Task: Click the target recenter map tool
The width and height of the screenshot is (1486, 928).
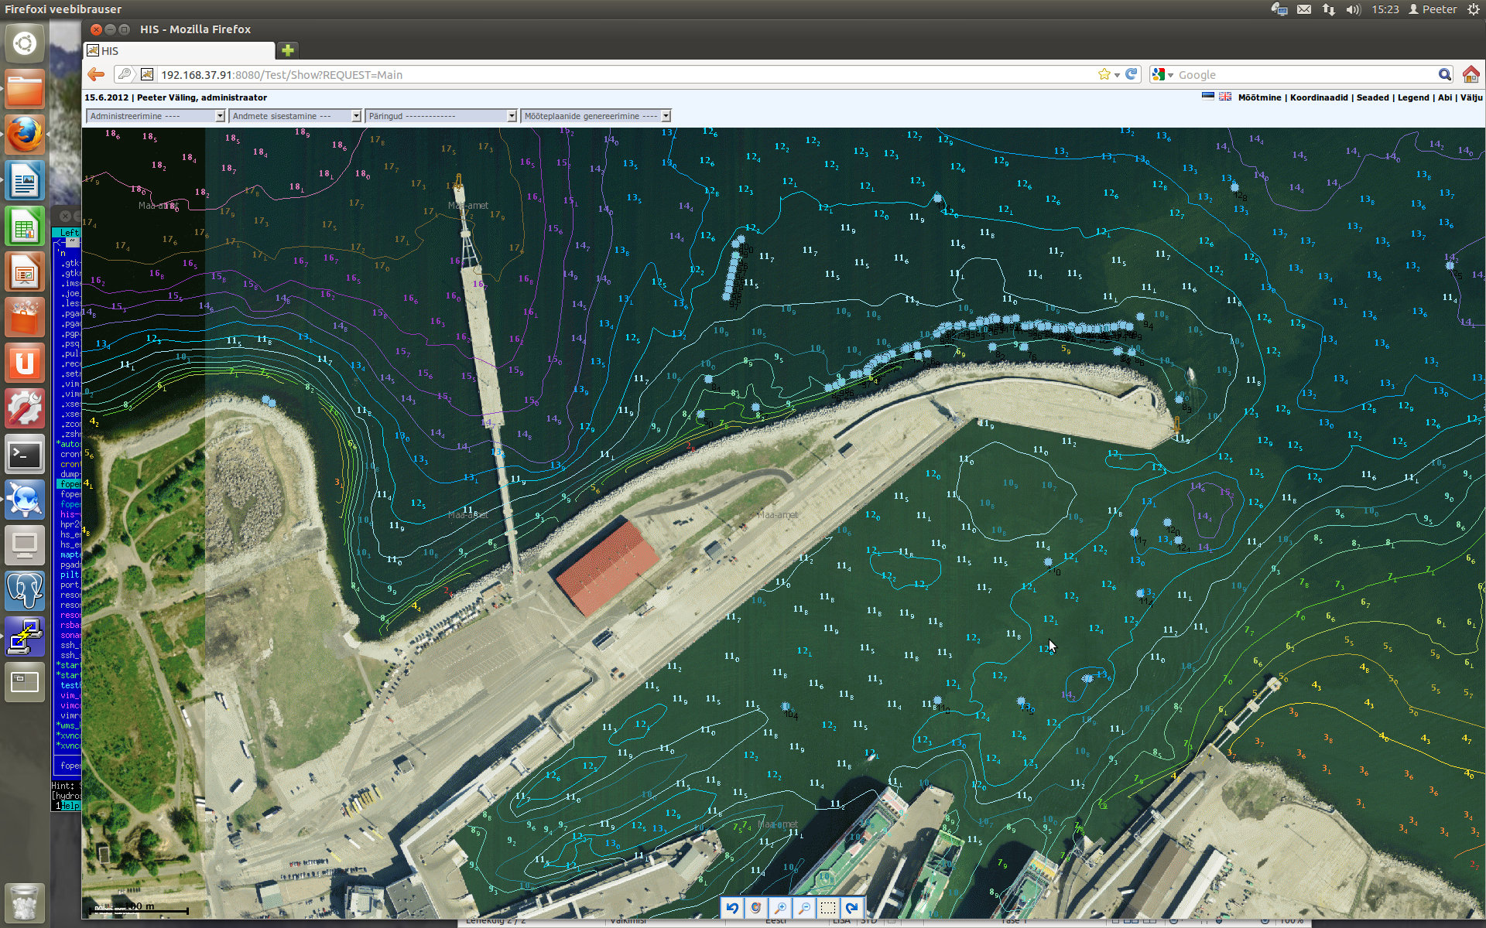Action: coord(756,908)
